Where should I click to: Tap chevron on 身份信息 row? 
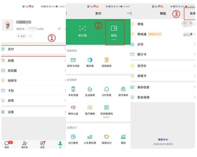click(195, 87)
